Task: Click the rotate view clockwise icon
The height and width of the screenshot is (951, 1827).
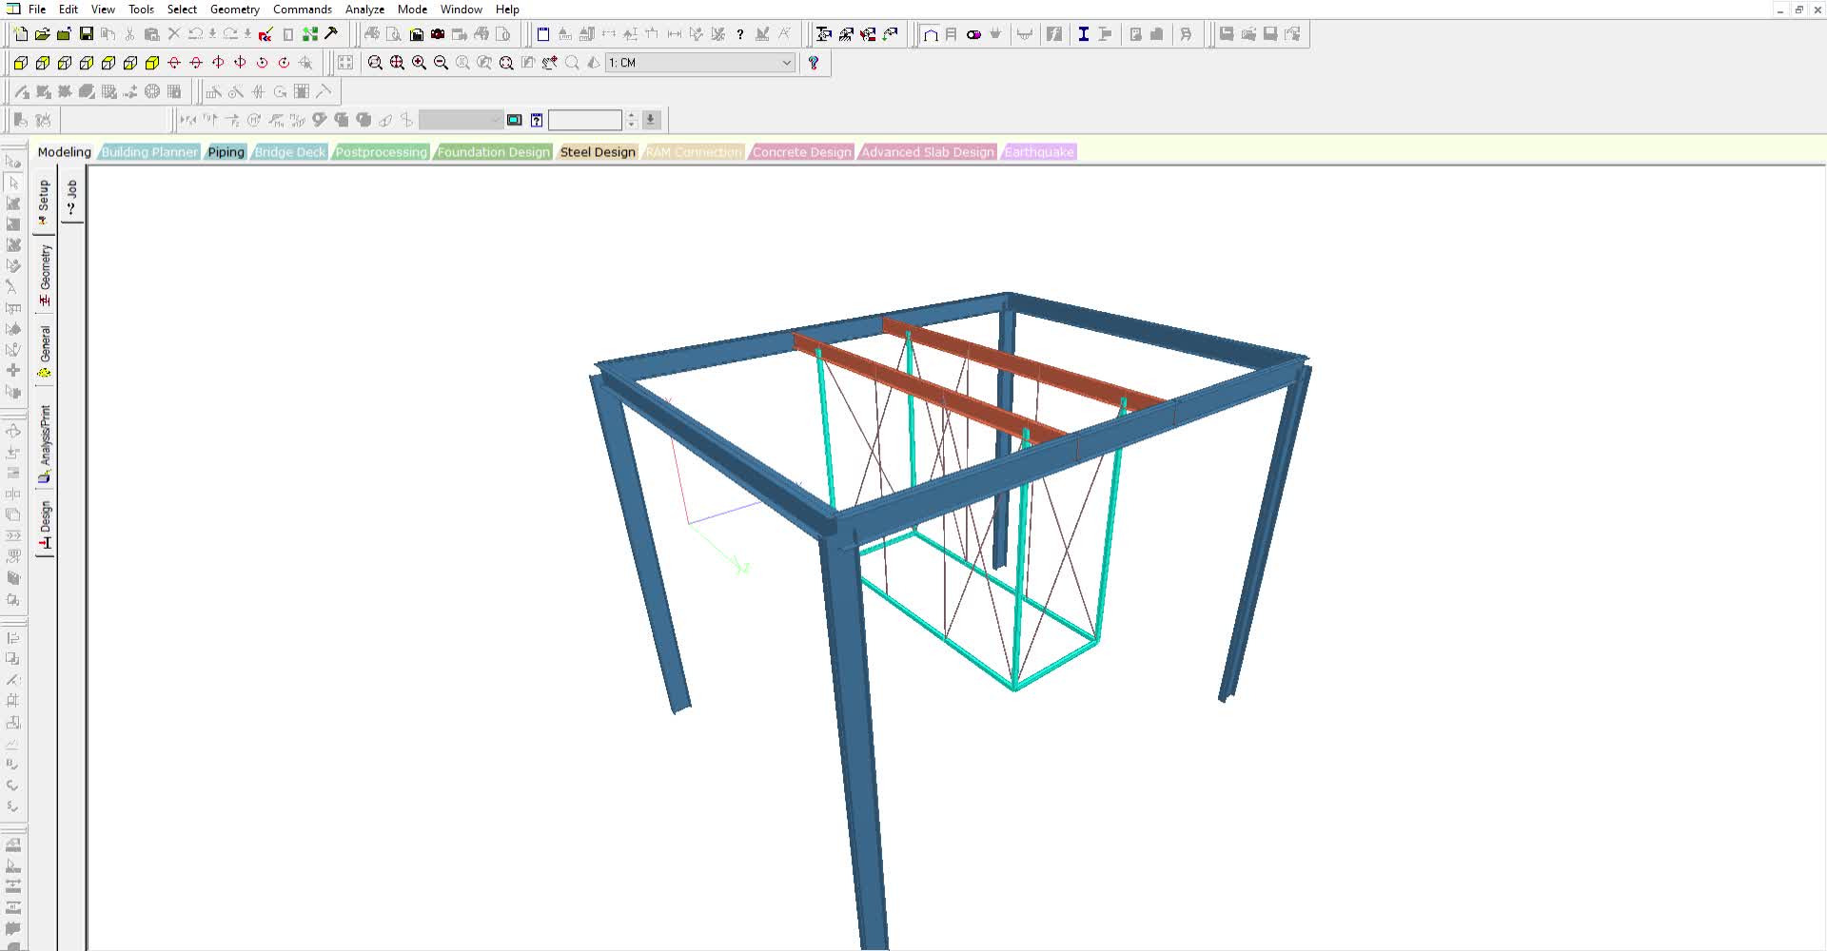Action: 283,63
